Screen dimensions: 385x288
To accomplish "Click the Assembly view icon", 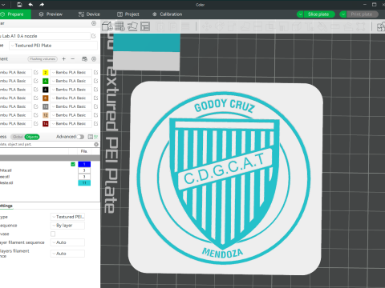I will pos(381,26).
